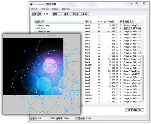Click the scrollbar down arrow in process list
This screenshot has height=124, width=151.
click(142, 102)
